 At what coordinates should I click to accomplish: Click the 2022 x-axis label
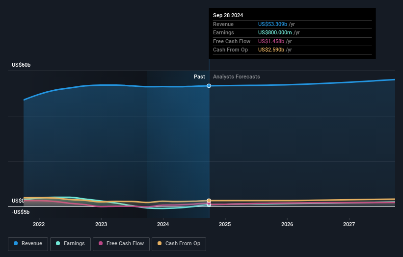coord(39,224)
